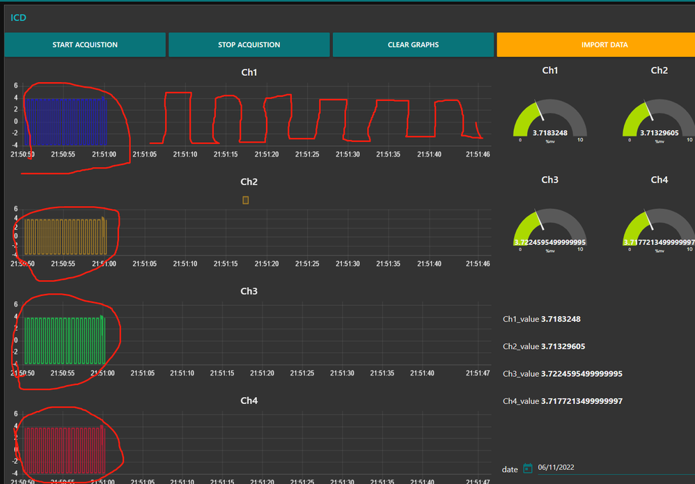The height and width of the screenshot is (484, 695).
Task: Click the Ch4 heading above the red chart
Action: click(x=249, y=400)
